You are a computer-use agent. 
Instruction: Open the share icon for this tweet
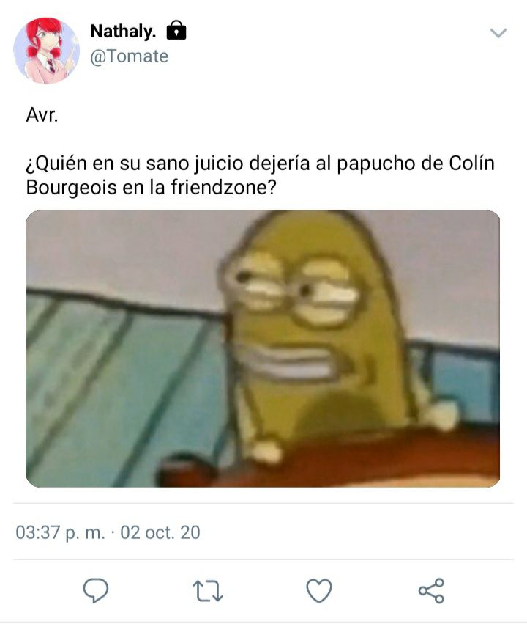pos(431,590)
